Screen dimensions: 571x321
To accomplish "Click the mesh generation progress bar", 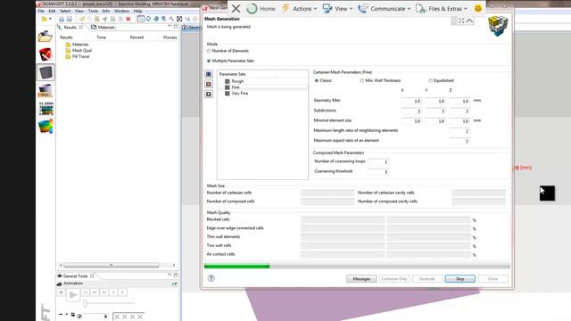I will tap(357, 267).
